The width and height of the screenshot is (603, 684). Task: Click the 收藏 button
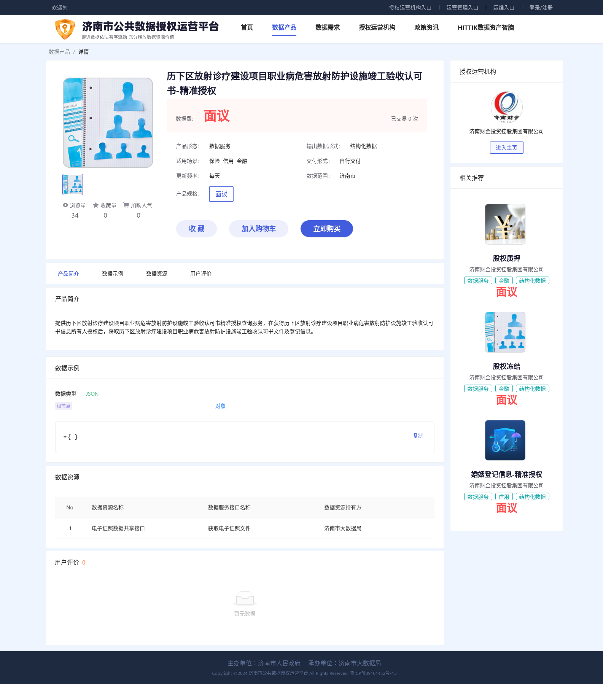point(196,229)
